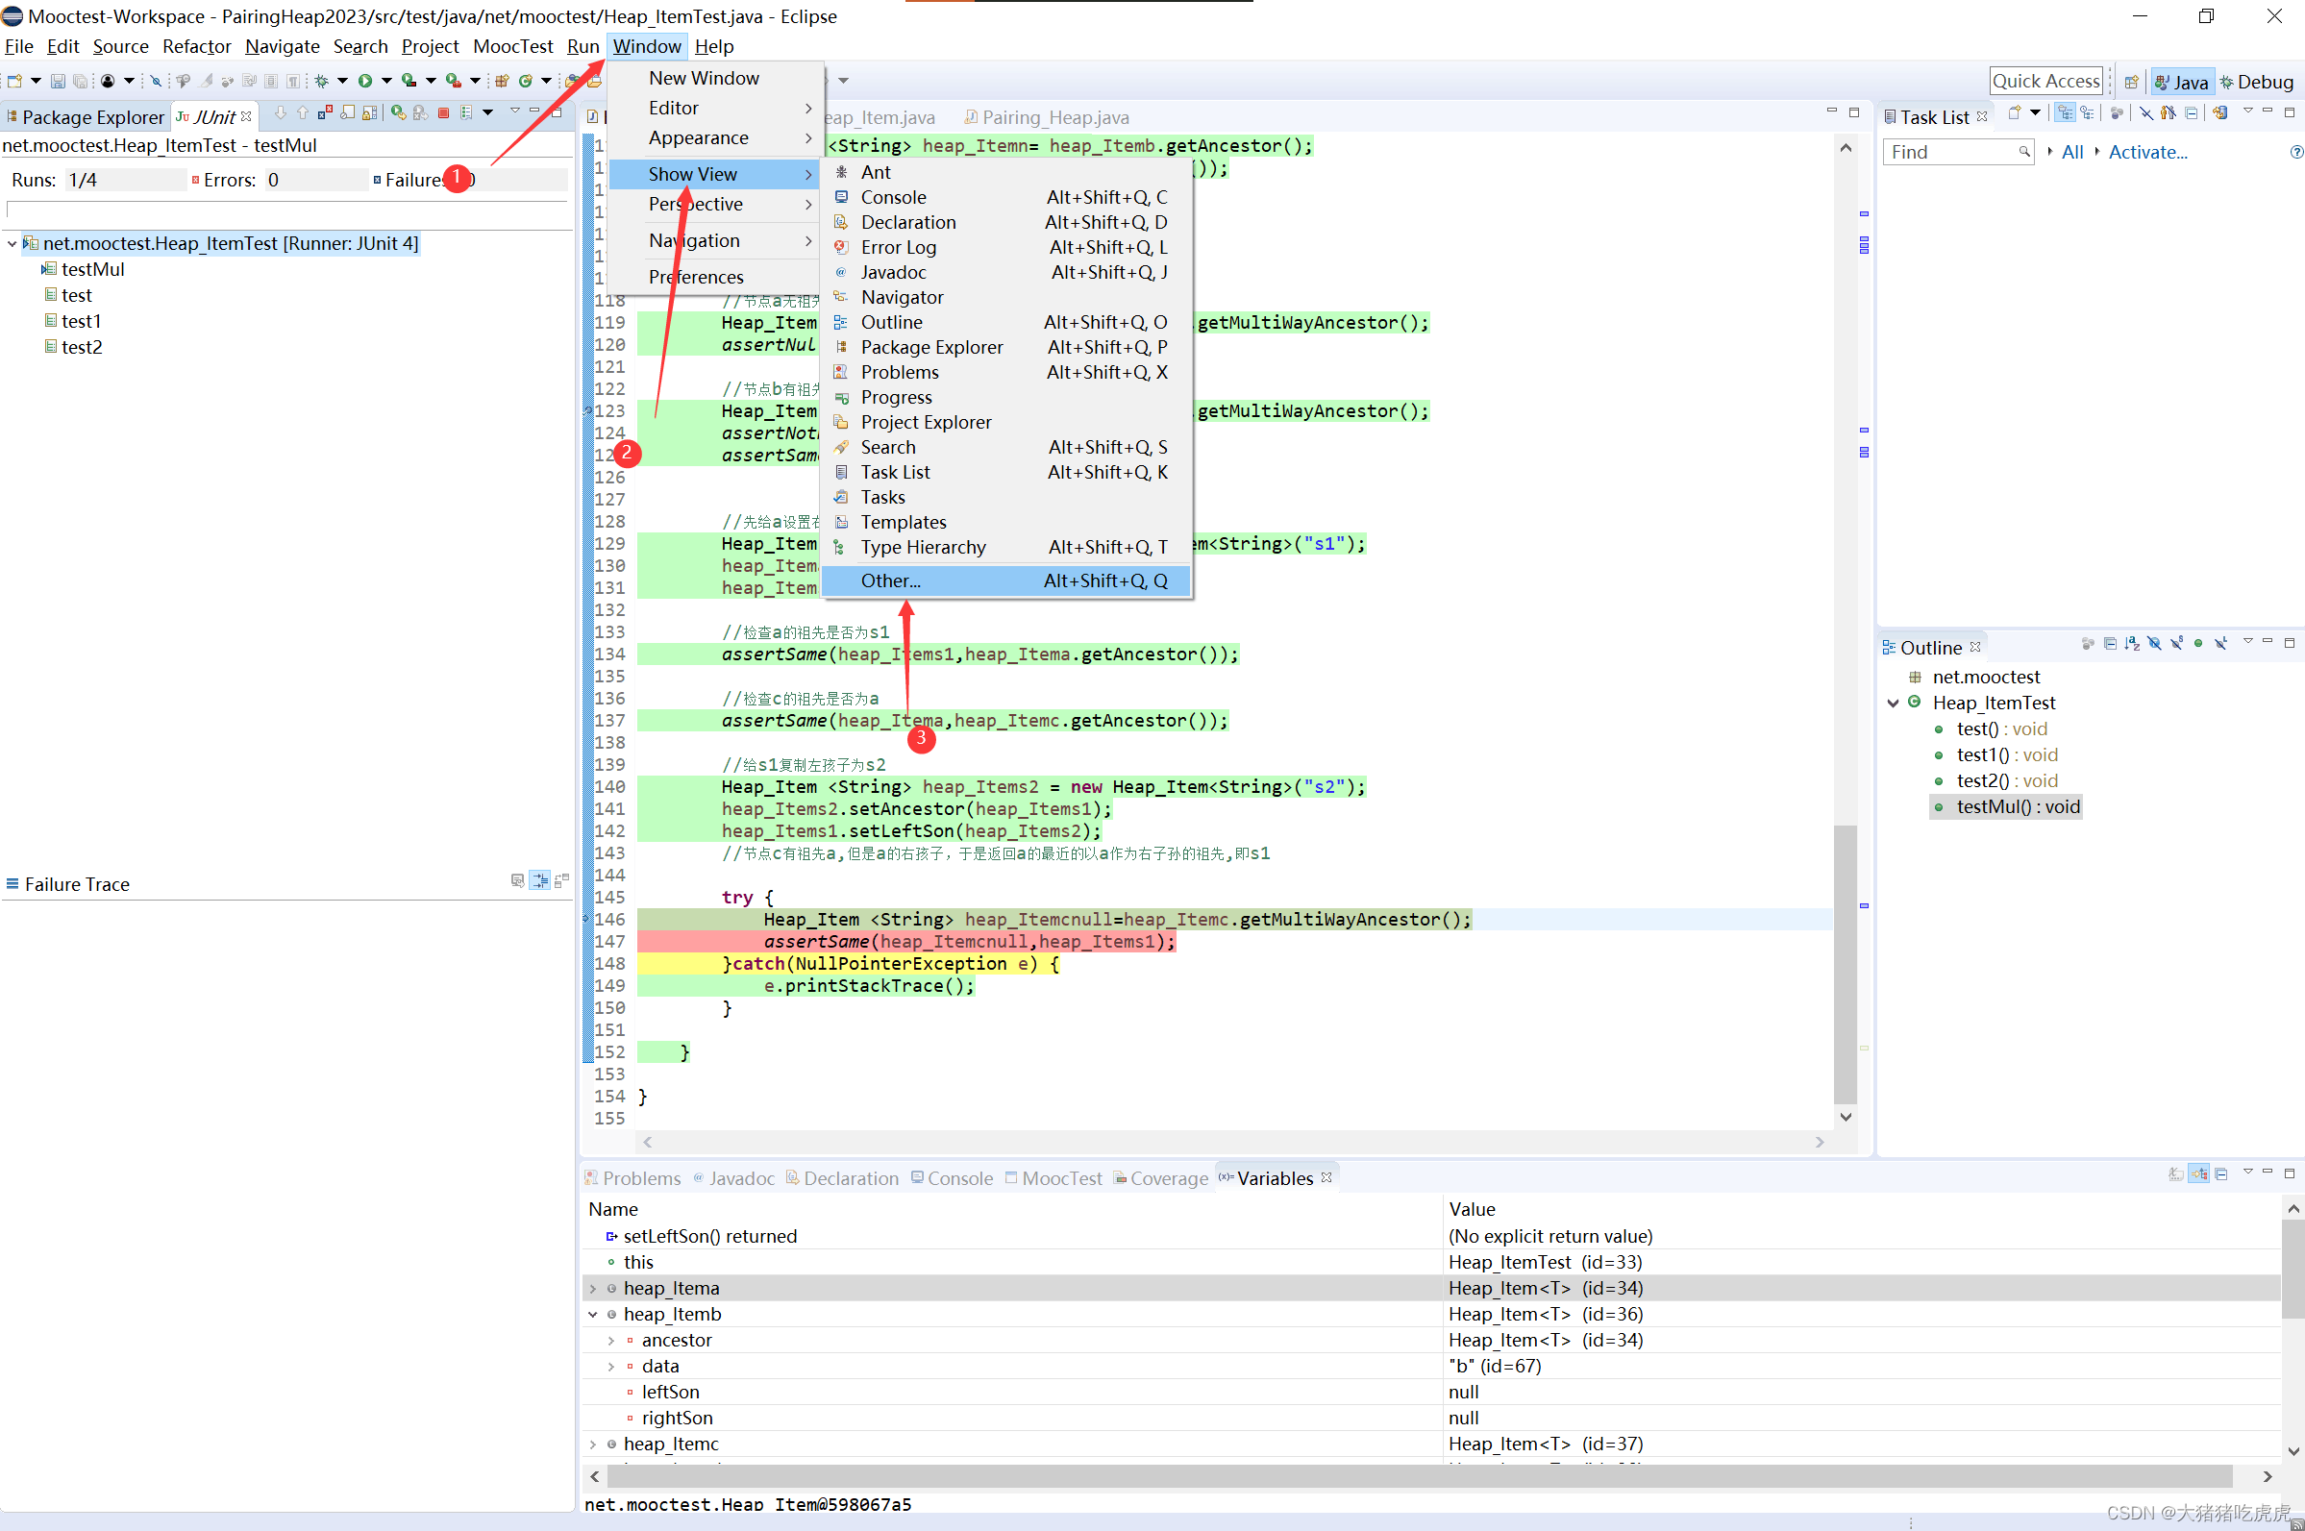
Task: Select Other... in Show View submenu
Action: coord(890,580)
